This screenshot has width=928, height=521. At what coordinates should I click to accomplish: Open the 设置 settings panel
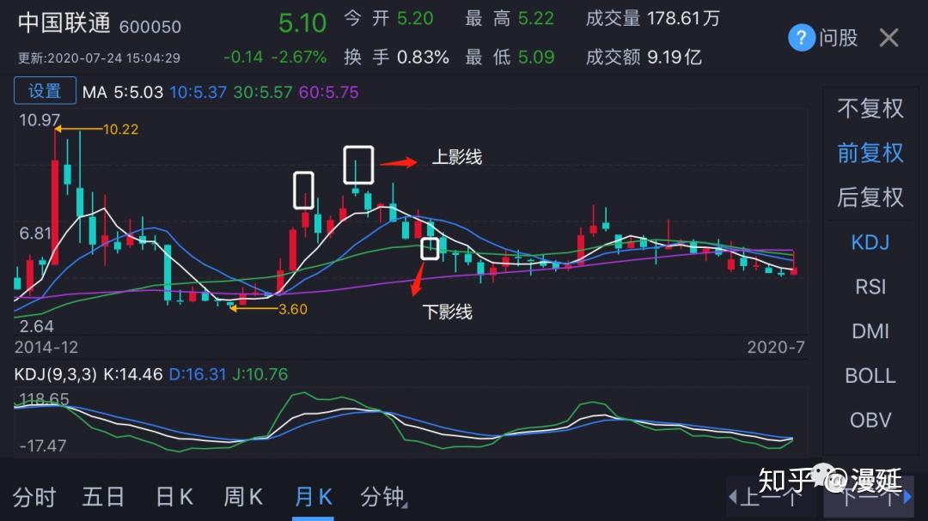[x=45, y=90]
